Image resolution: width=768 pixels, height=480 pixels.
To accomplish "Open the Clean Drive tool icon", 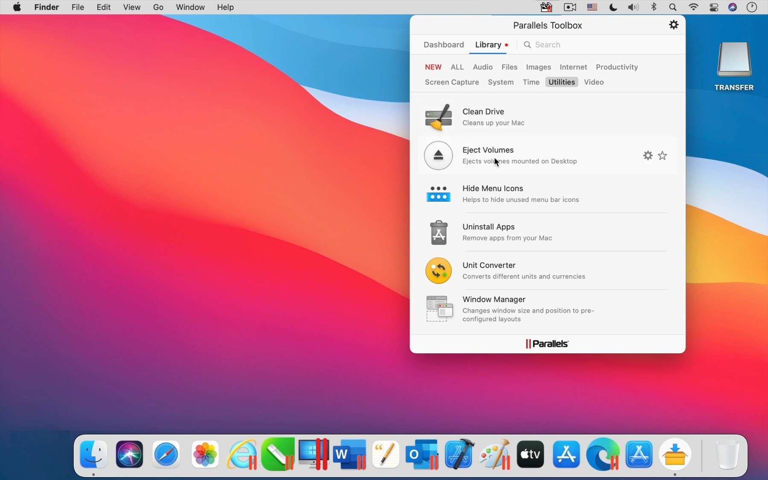I will (x=438, y=117).
